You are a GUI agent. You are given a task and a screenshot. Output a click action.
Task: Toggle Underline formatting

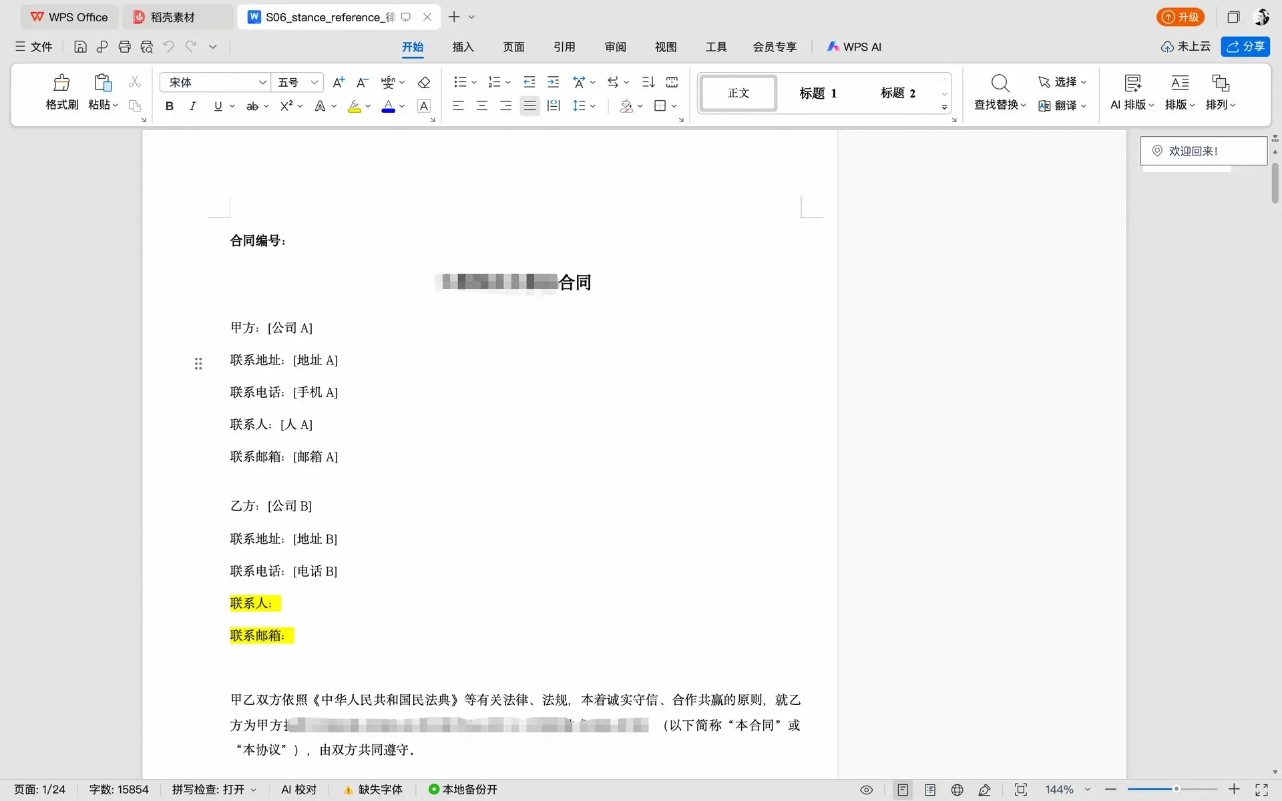[x=218, y=106]
